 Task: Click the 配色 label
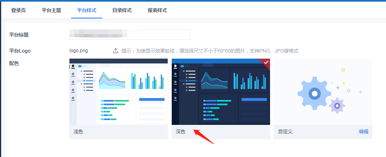coord(14,63)
